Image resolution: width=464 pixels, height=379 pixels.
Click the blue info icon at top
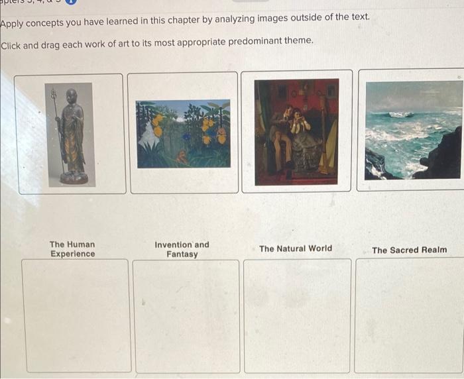pyautogui.click(x=71, y=1)
